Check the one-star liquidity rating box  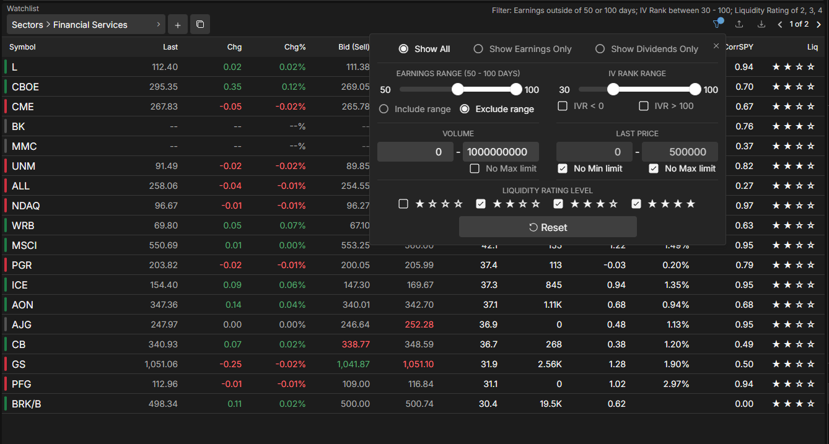403,204
